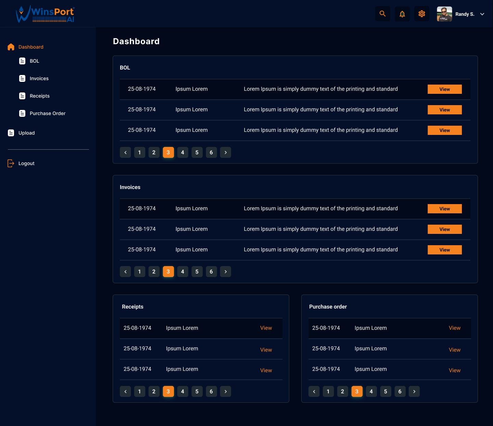Click the WinsPort AI logo
The height and width of the screenshot is (426, 493).
click(x=45, y=14)
